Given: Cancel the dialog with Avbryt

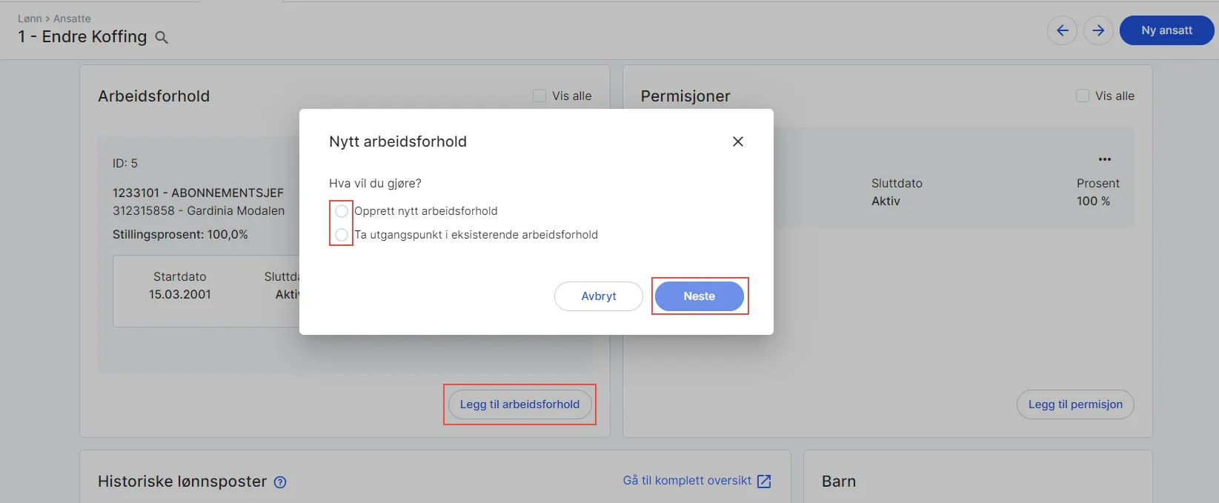Looking at the screenshot, I should click(x=598, y=296).
